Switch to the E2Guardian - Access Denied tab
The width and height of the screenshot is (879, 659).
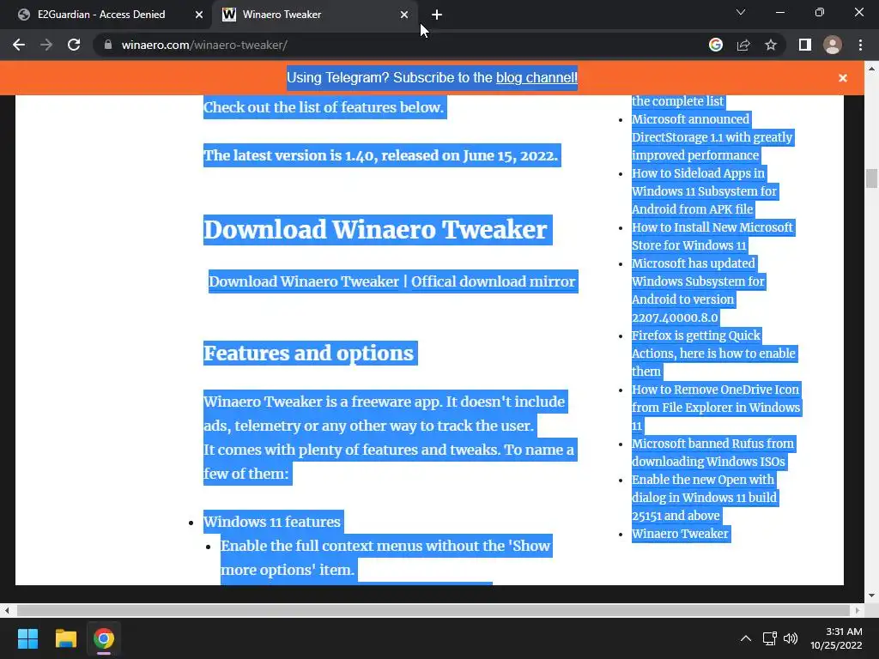click(x=101, y=15)
